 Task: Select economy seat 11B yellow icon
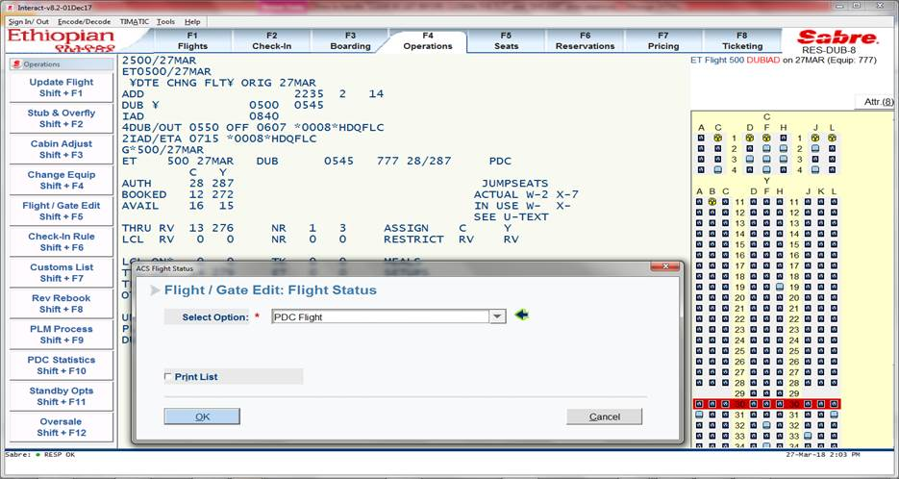tap(712, 202)
